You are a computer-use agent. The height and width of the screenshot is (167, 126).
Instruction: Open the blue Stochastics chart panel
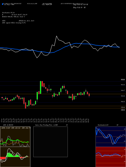click(111, 137)
